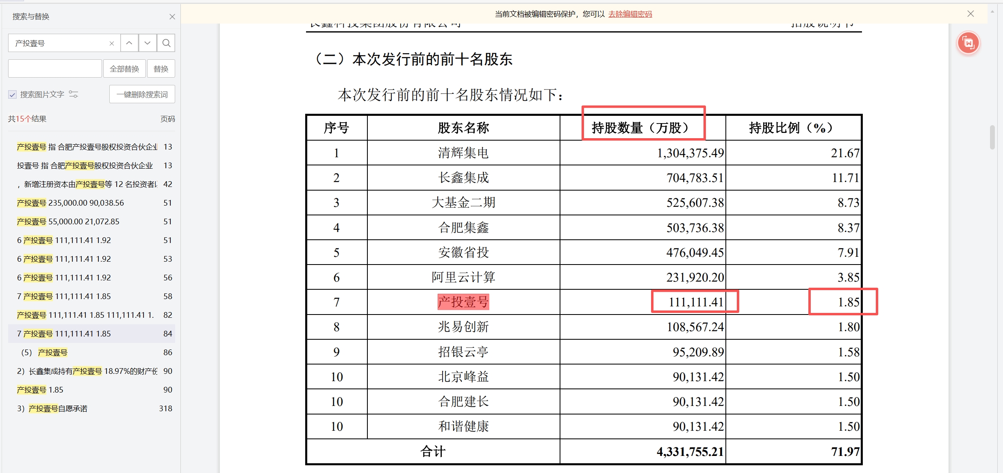
Task: Close the search and replace panel
Action: (x=172, y=17)
